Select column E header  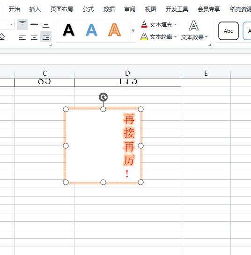click(206, 73)
